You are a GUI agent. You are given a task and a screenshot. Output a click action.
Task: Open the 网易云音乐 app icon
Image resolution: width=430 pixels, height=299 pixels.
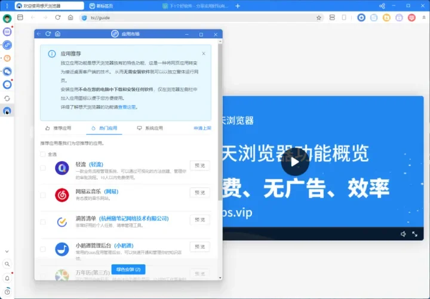(x=62, y=195)
